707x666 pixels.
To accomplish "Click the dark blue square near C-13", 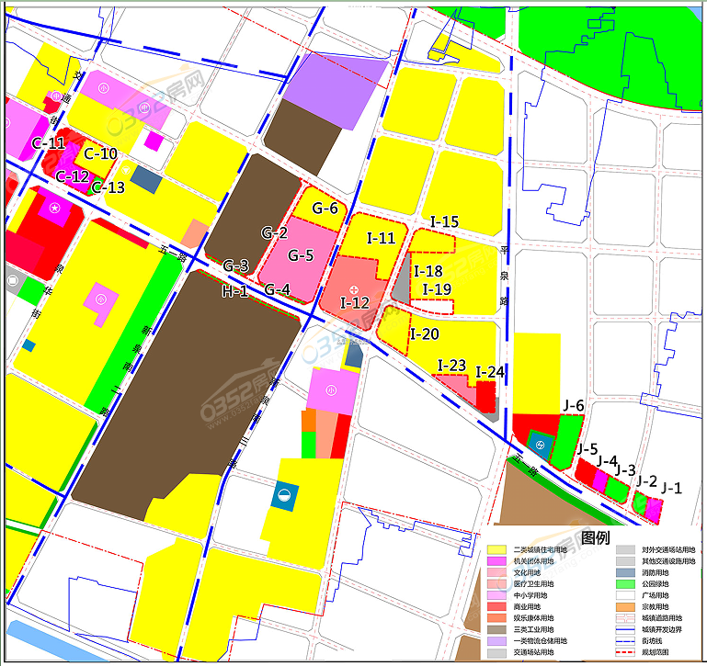I will 145,176.
